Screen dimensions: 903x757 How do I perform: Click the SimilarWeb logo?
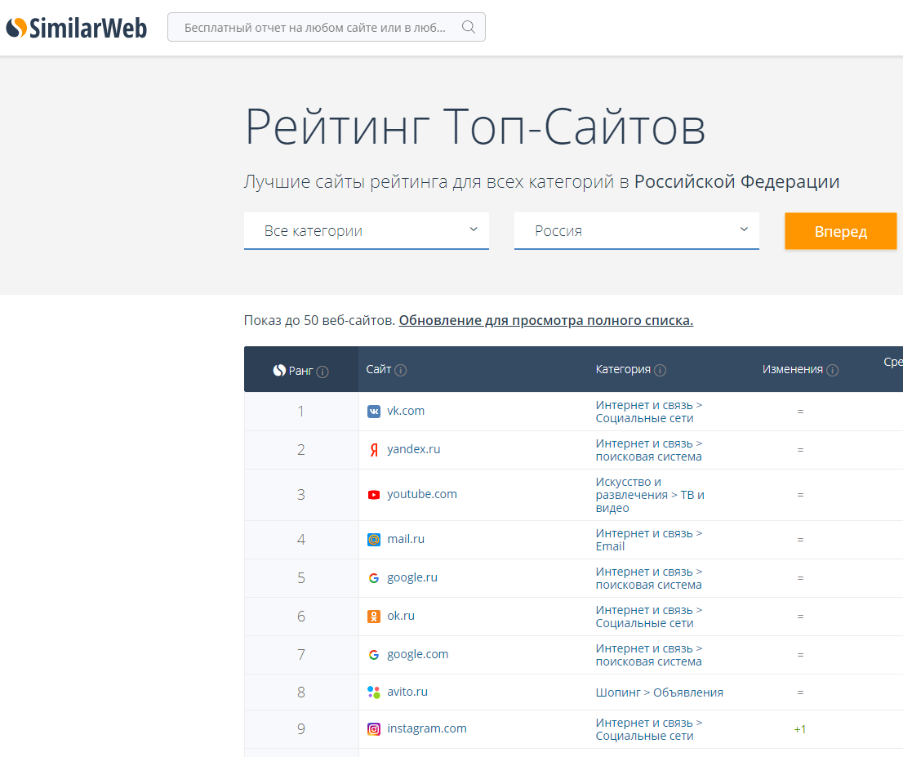pyautogui.click(x=77, y=28)
